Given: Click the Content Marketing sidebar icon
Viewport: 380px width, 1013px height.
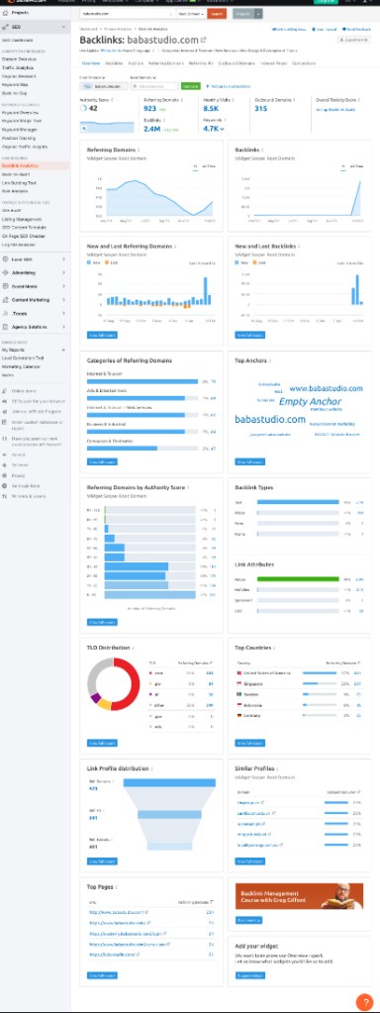Looking at the screenshot, I should coord(5,300).
